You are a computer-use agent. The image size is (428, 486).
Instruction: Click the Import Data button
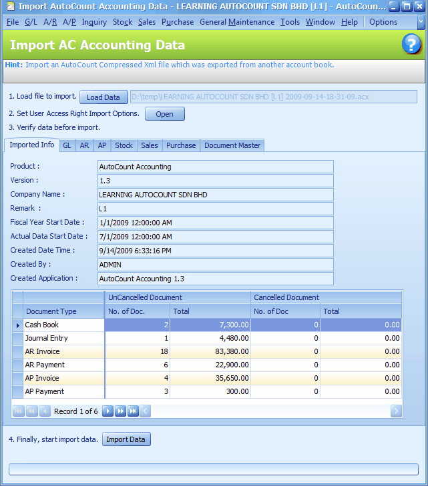(x=126, y=439)
